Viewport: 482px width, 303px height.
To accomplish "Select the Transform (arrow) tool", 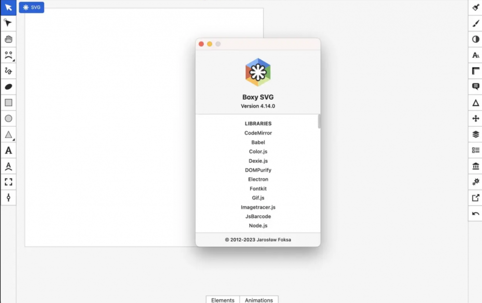I will click(x=8, y=7).
